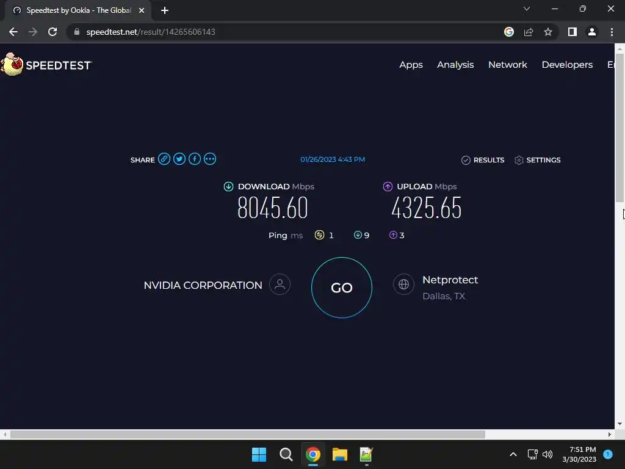Go back using browser back arrow
Screen dimensions: 625x469
click(13, 32)
